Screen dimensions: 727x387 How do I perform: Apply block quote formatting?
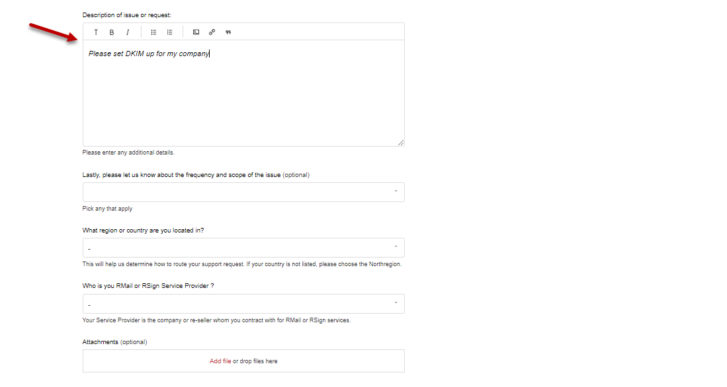(x=228, y=32)
